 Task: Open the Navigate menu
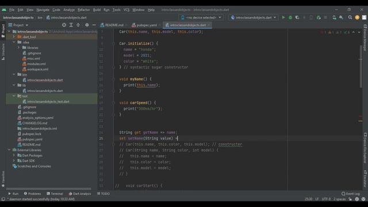43,10
